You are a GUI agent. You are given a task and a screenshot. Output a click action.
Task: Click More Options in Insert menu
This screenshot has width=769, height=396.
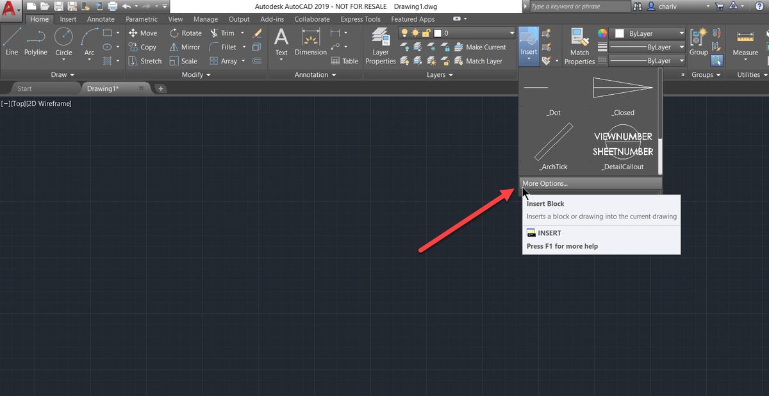590,183
